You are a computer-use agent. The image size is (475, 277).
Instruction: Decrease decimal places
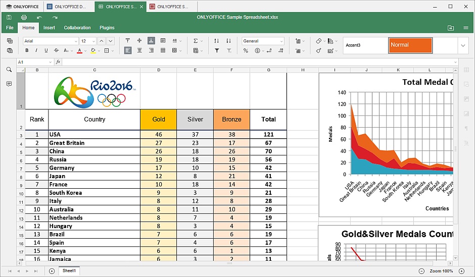269,50
